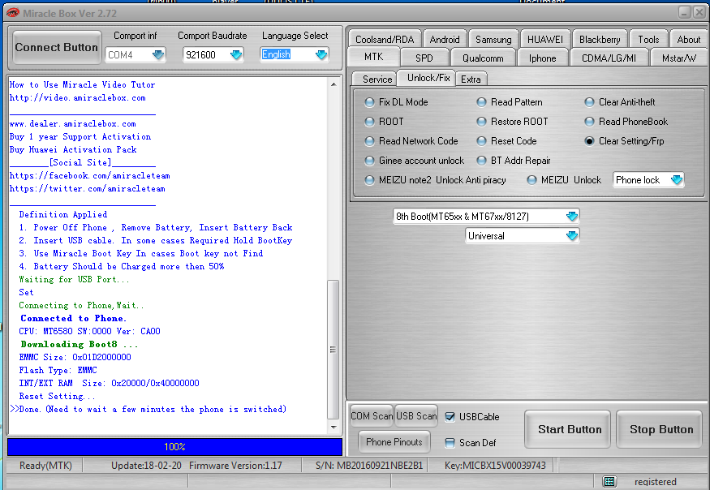Click the Miracle Box logo icon in title bar
This screenshot has width=710, height=490.
pos(13,13)
